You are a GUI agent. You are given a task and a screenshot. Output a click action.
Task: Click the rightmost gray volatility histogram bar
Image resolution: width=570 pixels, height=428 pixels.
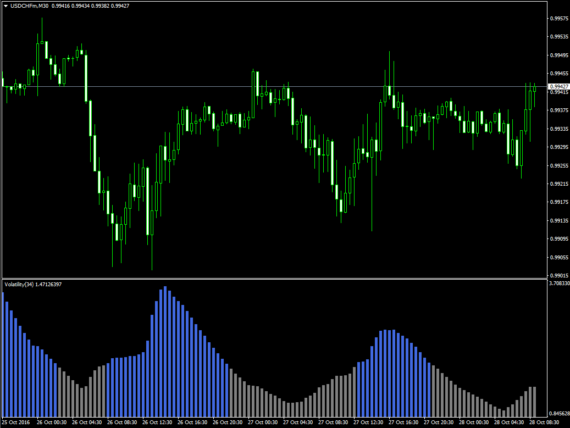pos(534,401)
